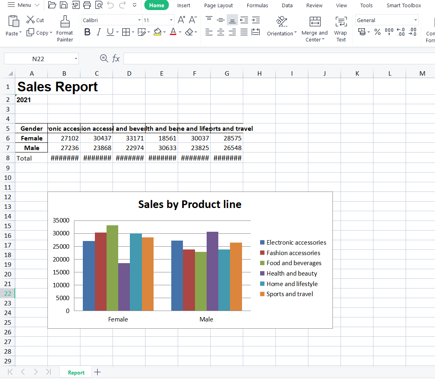Click the Comma style 000 icon

(x=389, y=31)
